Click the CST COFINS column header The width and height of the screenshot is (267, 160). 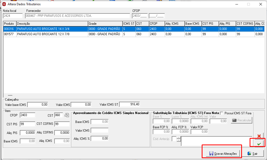245,24
